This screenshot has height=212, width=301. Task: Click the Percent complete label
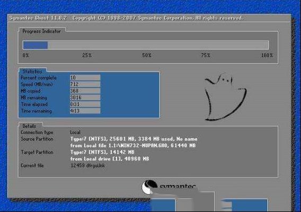[x=39, y=78]
